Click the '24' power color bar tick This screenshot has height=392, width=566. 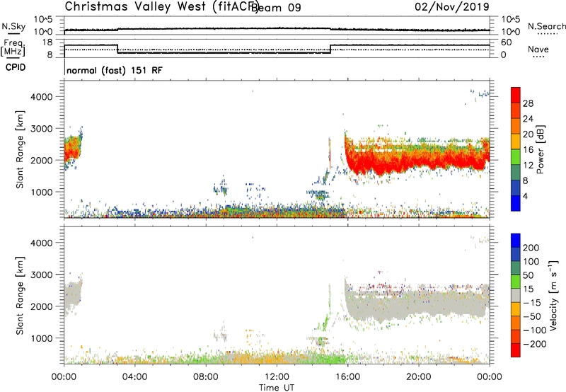(x=528, y=119)
